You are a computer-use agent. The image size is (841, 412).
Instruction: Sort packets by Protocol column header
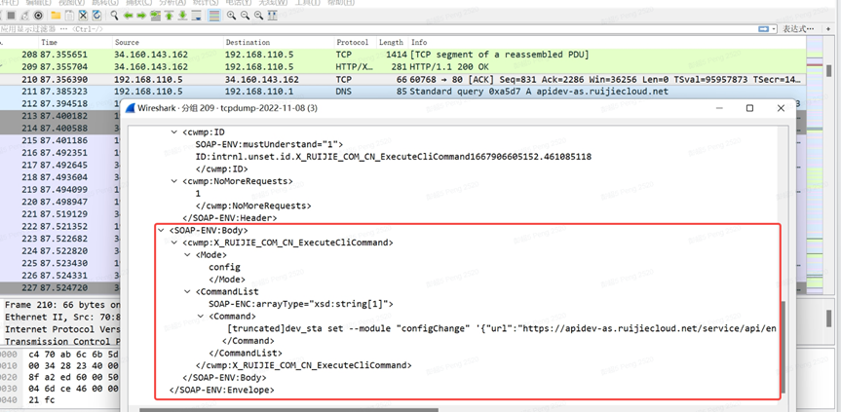tap(355, 42)
